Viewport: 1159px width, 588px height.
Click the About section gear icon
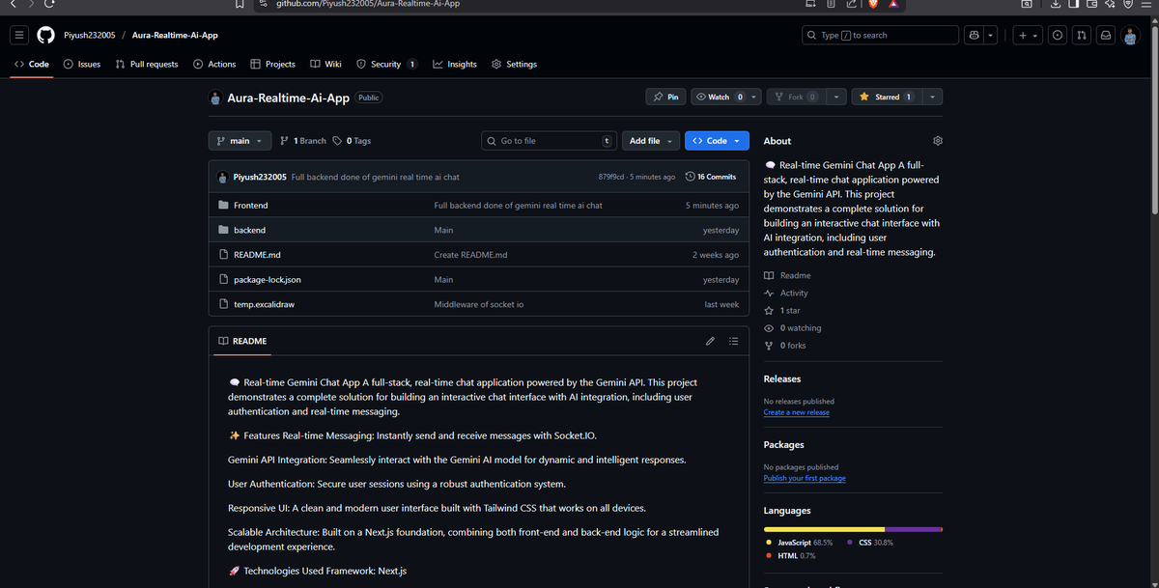pyautogui.click(x=937, y=141)
